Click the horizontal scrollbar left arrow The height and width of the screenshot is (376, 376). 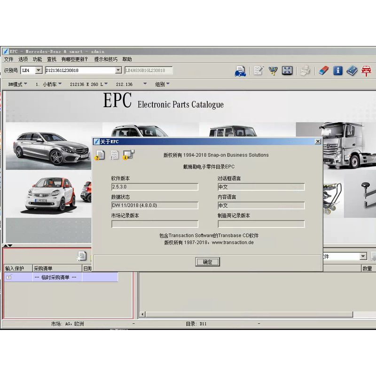(142, 314)
